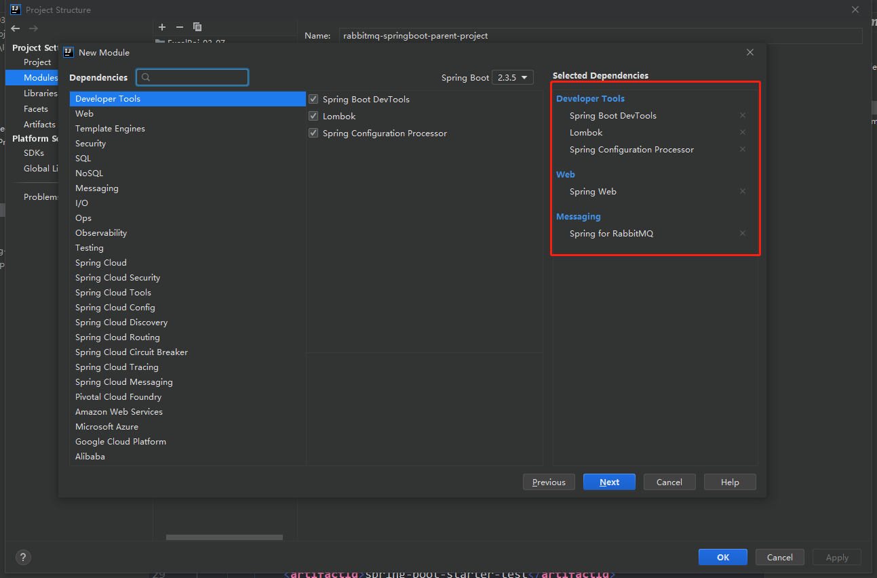Click Cancel in the New Module dialog
This screenshot has width=877, height=578.
click(x=669, y=482)
